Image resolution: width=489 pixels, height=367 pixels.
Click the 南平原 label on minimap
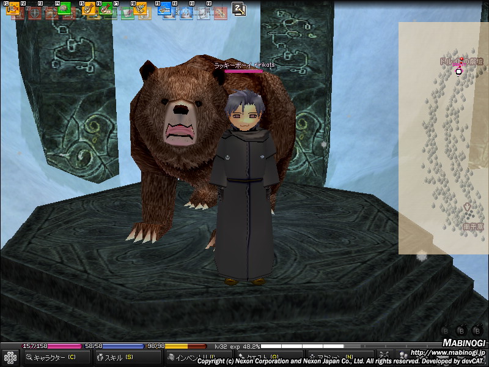(473, 227)
